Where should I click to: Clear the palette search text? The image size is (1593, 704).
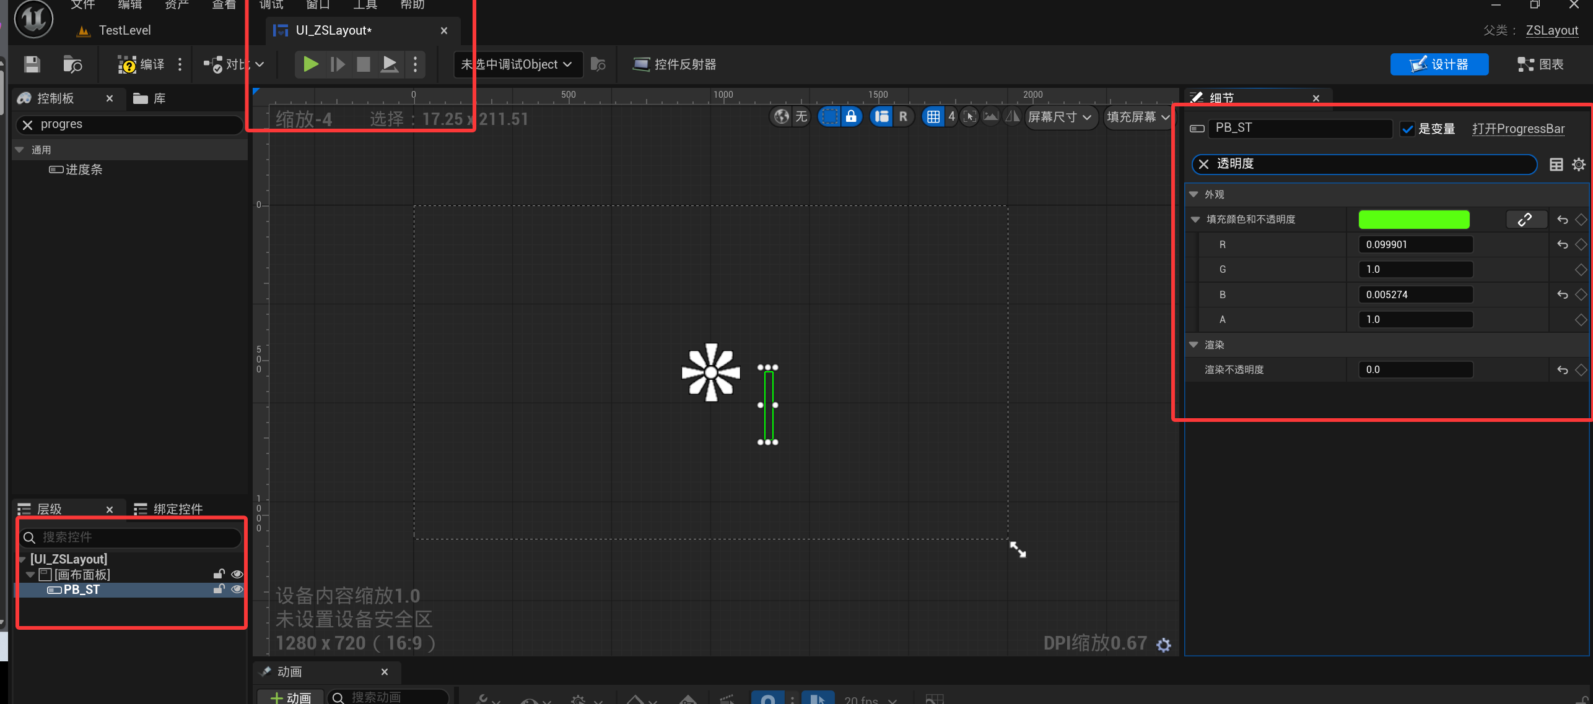pyautogui.click(x=27, y=125)
